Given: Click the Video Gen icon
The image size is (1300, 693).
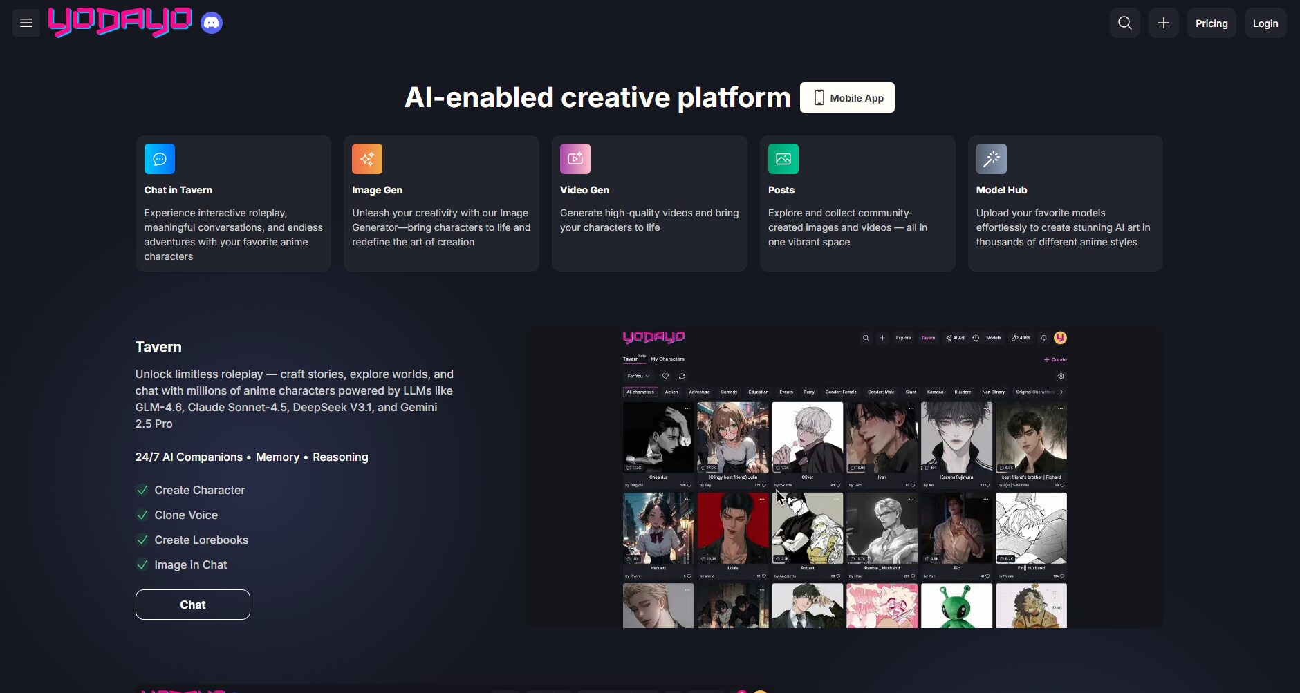Looking at the screenshot, I should click(x=575, y=159).
